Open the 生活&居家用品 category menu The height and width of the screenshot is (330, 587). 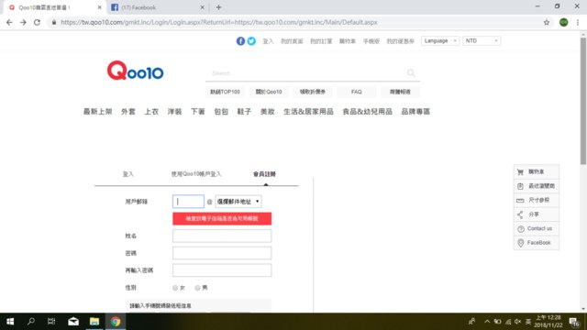click(308, 112)
